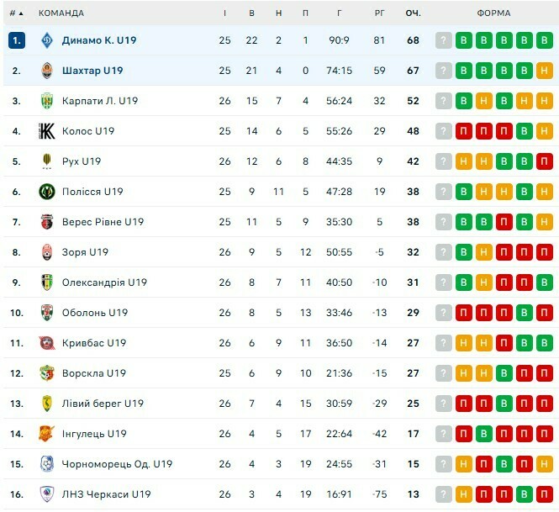Click the last green В in Олександрія's form
The height and width of the screenshot is (512, 559).
point(544,282)
